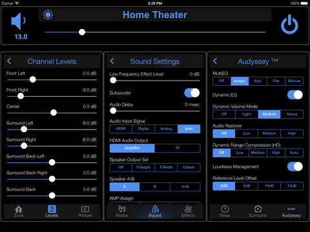Click the master volume slider knob
Screen dimensions: 310x232
click(82, 32)
